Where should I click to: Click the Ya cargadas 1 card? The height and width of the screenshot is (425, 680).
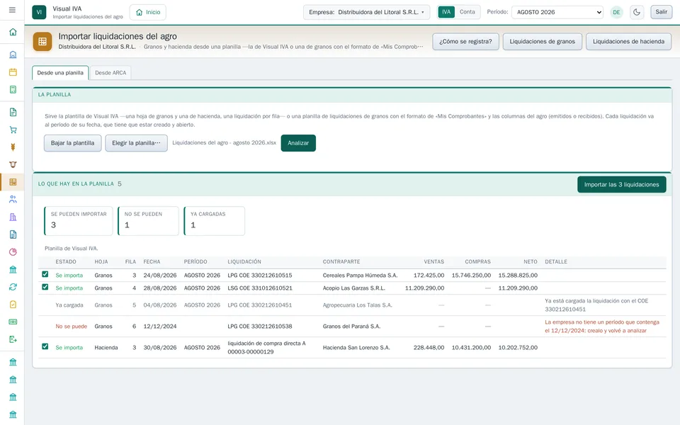[214, 221]
